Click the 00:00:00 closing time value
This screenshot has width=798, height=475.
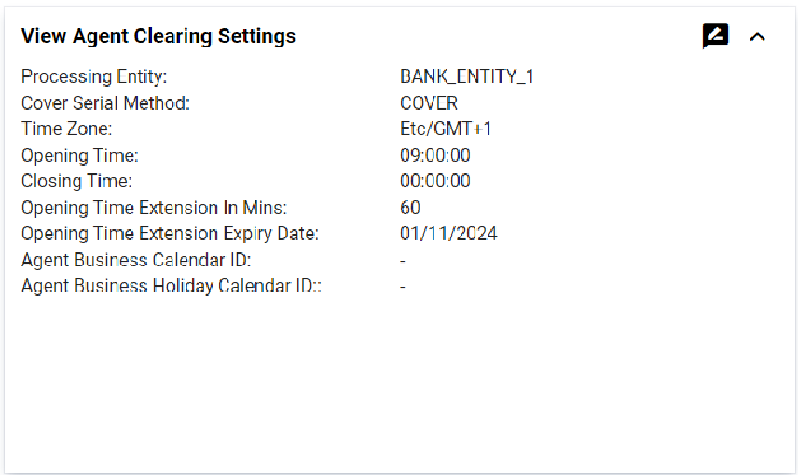[x=435, y=181]
